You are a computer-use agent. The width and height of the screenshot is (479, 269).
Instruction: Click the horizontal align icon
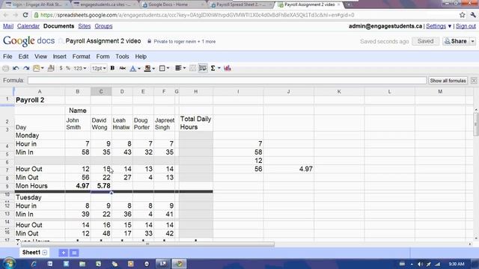(x=178, y=68)
